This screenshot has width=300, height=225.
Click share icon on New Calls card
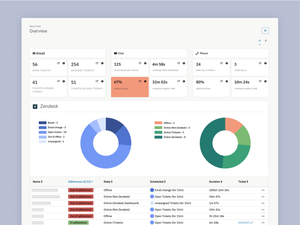tap(221, 63)
